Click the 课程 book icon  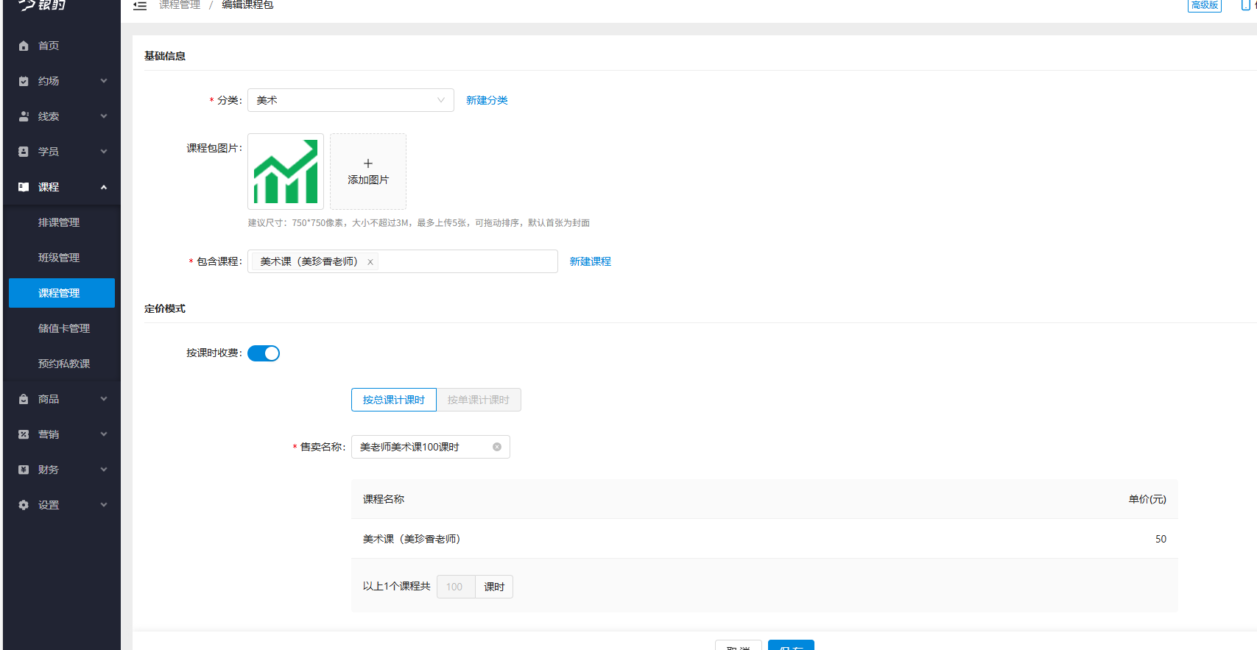point(24,187)
